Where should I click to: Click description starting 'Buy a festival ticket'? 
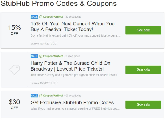75,35
